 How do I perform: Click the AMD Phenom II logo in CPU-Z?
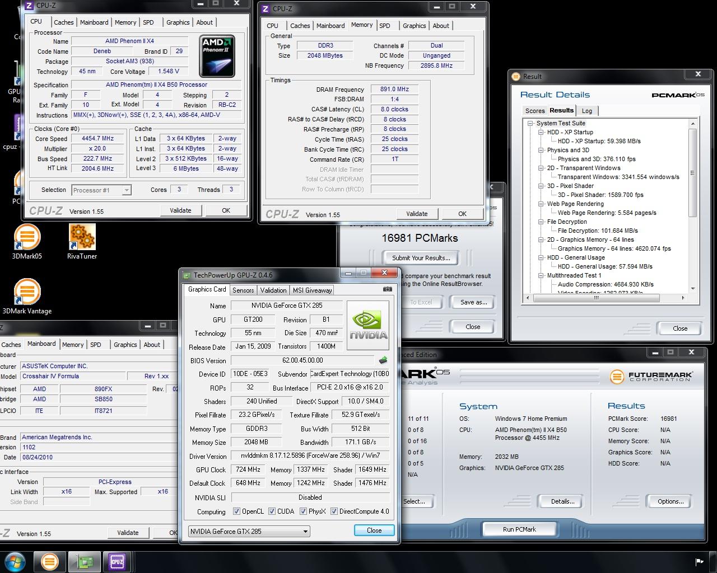[x=217, y=56]
